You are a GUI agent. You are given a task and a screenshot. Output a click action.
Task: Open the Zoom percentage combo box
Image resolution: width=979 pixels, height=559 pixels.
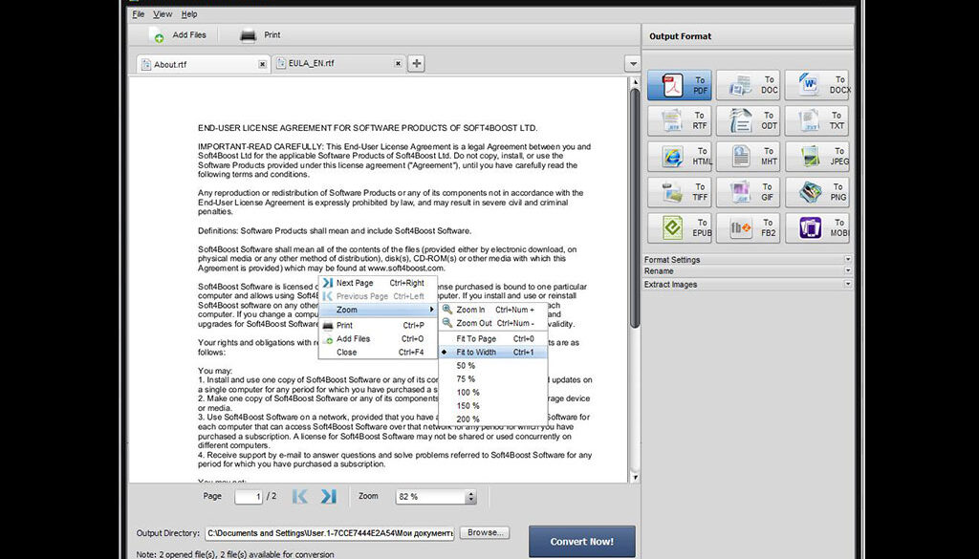tap(436, 497)
